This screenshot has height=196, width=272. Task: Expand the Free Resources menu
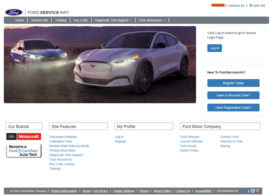[152, 20]
